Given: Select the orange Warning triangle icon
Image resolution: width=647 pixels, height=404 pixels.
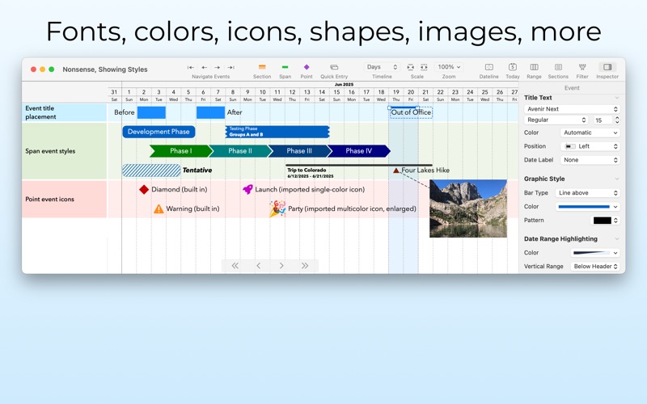Looking at the screenshot, I should [x=159, y=208].
